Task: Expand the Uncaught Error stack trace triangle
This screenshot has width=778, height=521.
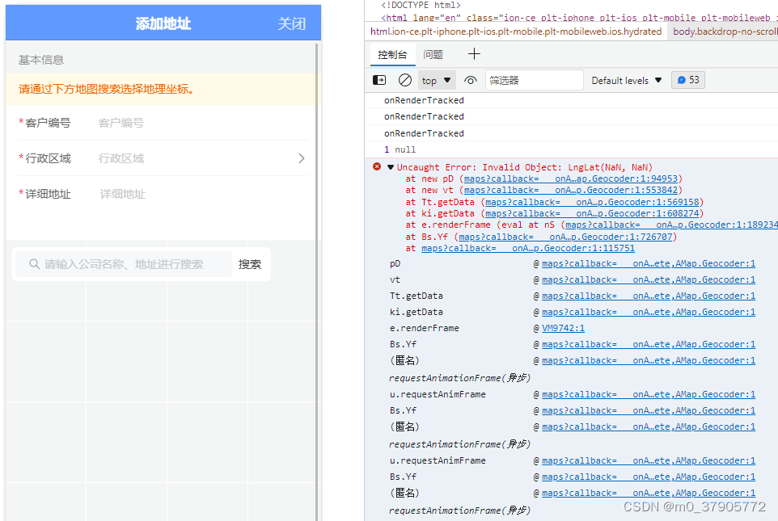Action: (x=389, y=167)
